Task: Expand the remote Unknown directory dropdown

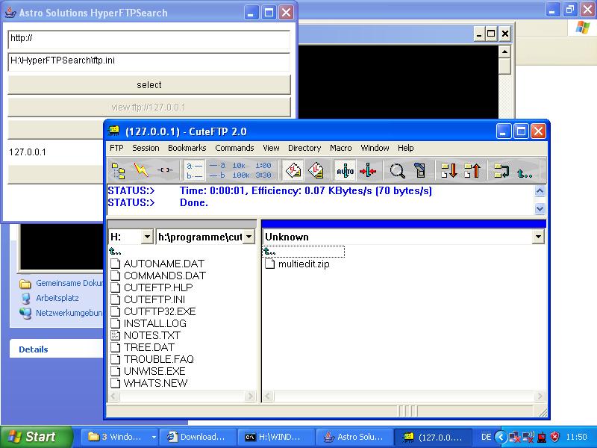Action: pos(537,237)
